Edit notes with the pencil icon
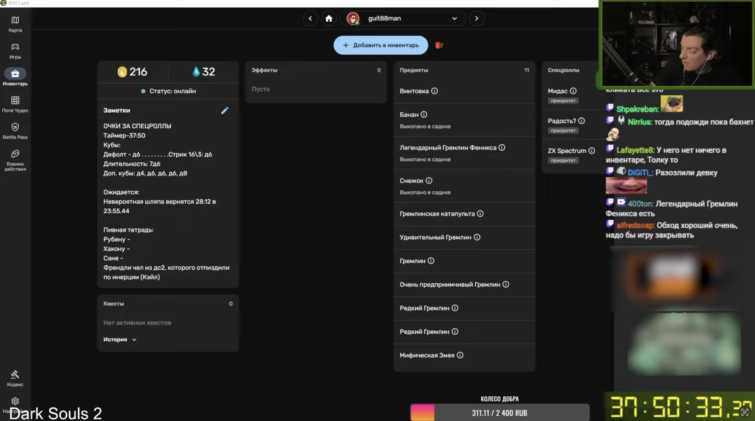This screenshot has height=421, width=755. (225, 111)
